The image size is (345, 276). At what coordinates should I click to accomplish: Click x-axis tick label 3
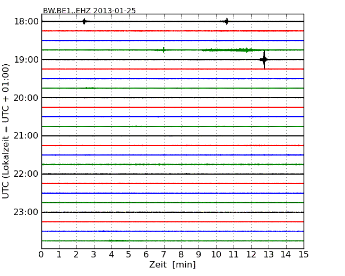click(94, 254)
